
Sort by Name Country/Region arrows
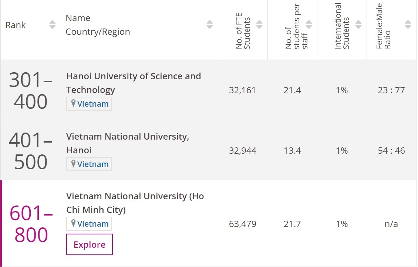point(210,25)
